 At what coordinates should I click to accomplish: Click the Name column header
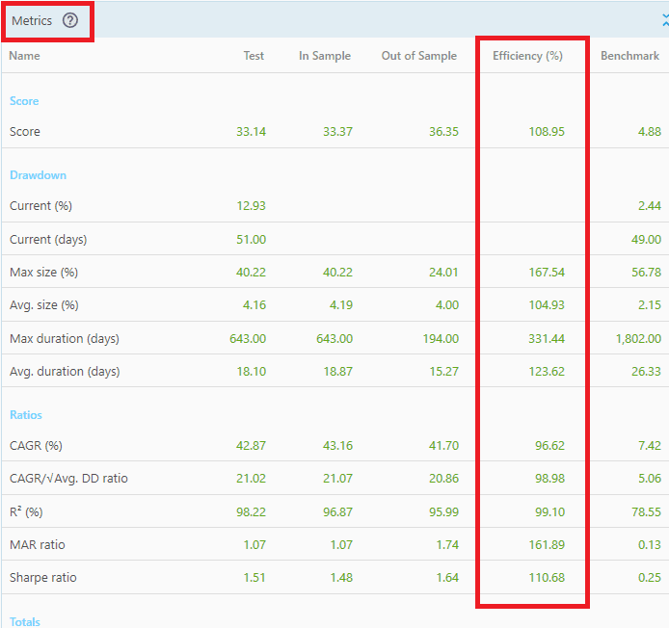click(25, 56)
